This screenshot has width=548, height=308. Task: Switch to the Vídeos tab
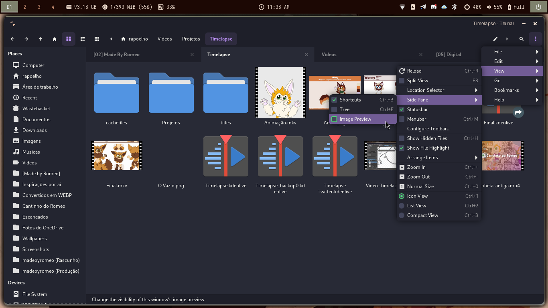coord(329,55)
